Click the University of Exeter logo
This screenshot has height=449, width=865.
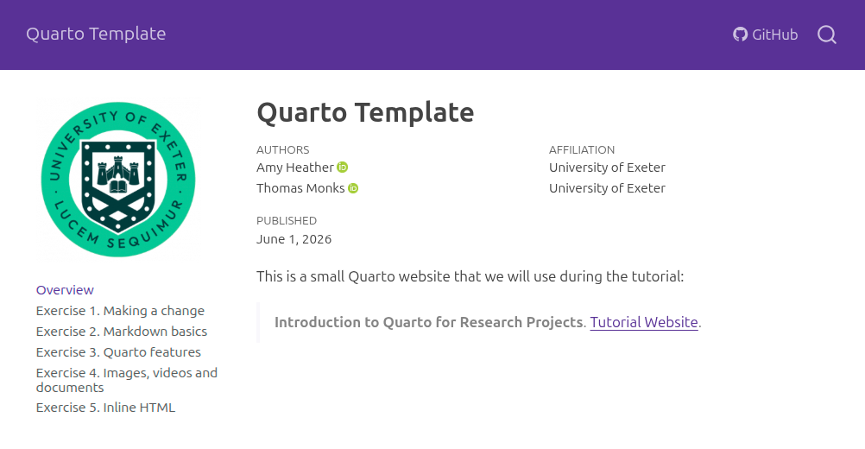(x=118, y=180)
